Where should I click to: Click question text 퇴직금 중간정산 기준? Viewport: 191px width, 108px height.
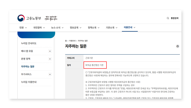pos(94,65)
